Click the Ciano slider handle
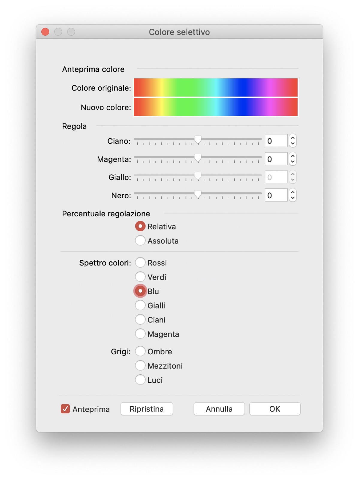This screenshot has height=480, width=359. pyautogui.click(x=198, y=140)
